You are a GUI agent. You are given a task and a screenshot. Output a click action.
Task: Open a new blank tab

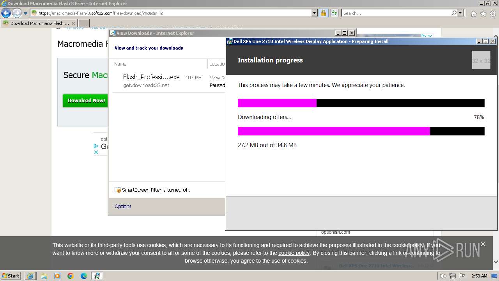[x=84, y=23]
